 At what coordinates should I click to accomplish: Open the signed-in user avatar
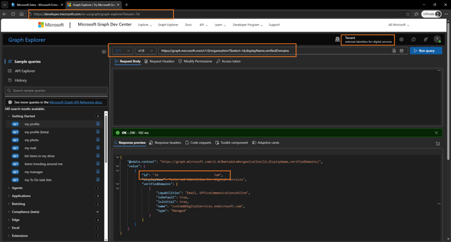tap(437, 40)
